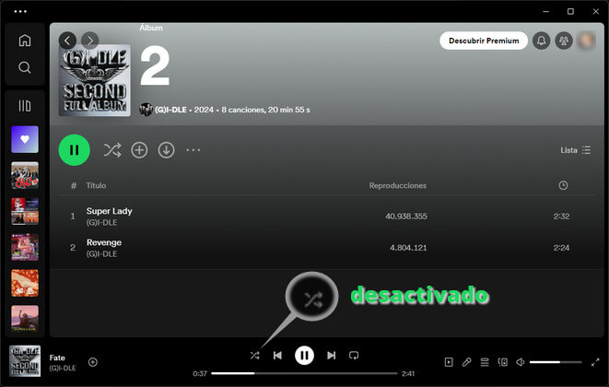609x387 pixels.
Task: Click the elapsed time 0:37
Action: click(200, 373)
